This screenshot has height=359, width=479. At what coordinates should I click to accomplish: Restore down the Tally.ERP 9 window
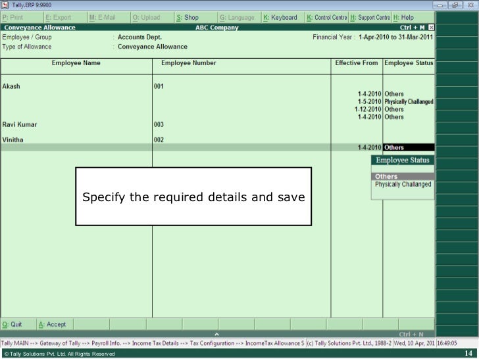(455, 5)
